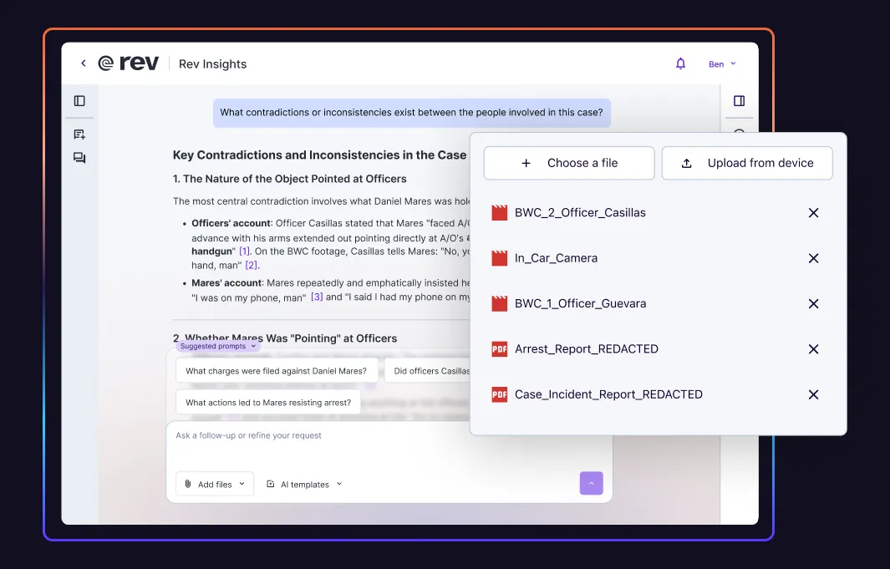Click the BWC_2_Officer_Casillas video icon
The height and width of the screenshot is (569, 890).
click(x=500, y=213)
